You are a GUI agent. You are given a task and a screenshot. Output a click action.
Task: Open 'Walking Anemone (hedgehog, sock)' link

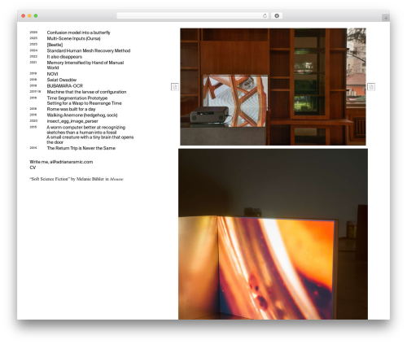[x=82, y=115]
